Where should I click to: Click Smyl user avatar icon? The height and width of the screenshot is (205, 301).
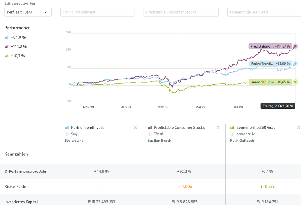click(67, 134)
